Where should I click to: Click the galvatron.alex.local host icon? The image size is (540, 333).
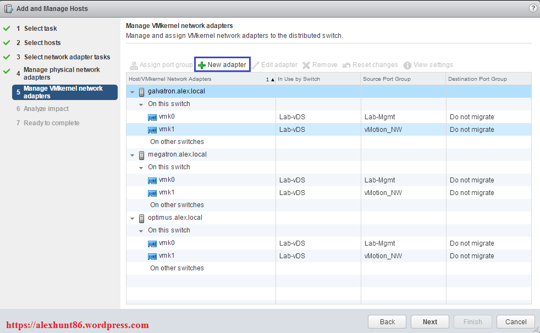coord(142,92)
